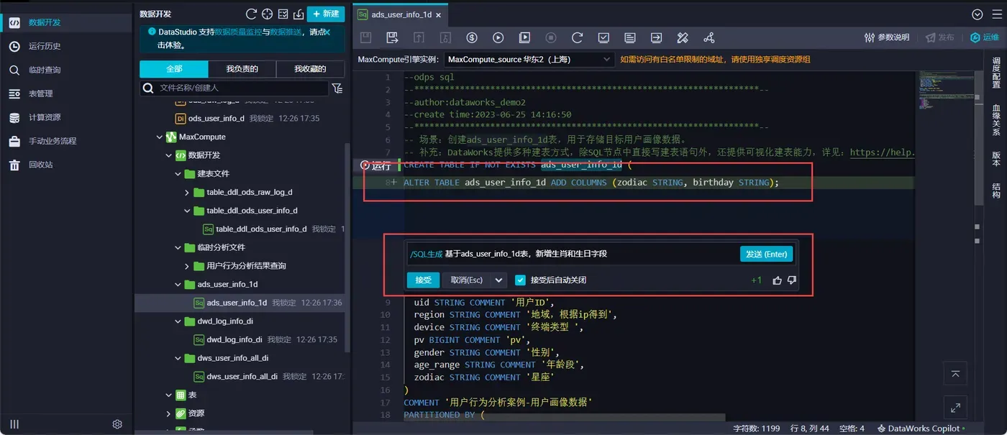Open 参数说明 in the toolbar
Viewport: 1007px width, 435px height.
coord(887,37)
